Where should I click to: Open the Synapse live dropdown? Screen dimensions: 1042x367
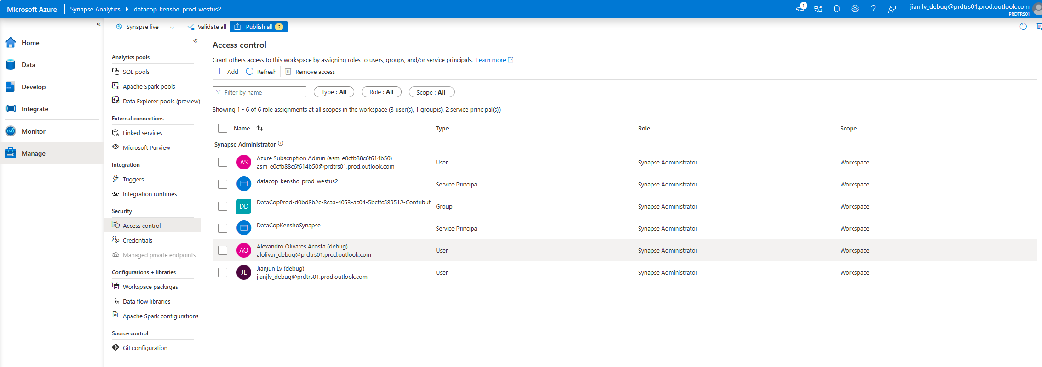point(145,27)
